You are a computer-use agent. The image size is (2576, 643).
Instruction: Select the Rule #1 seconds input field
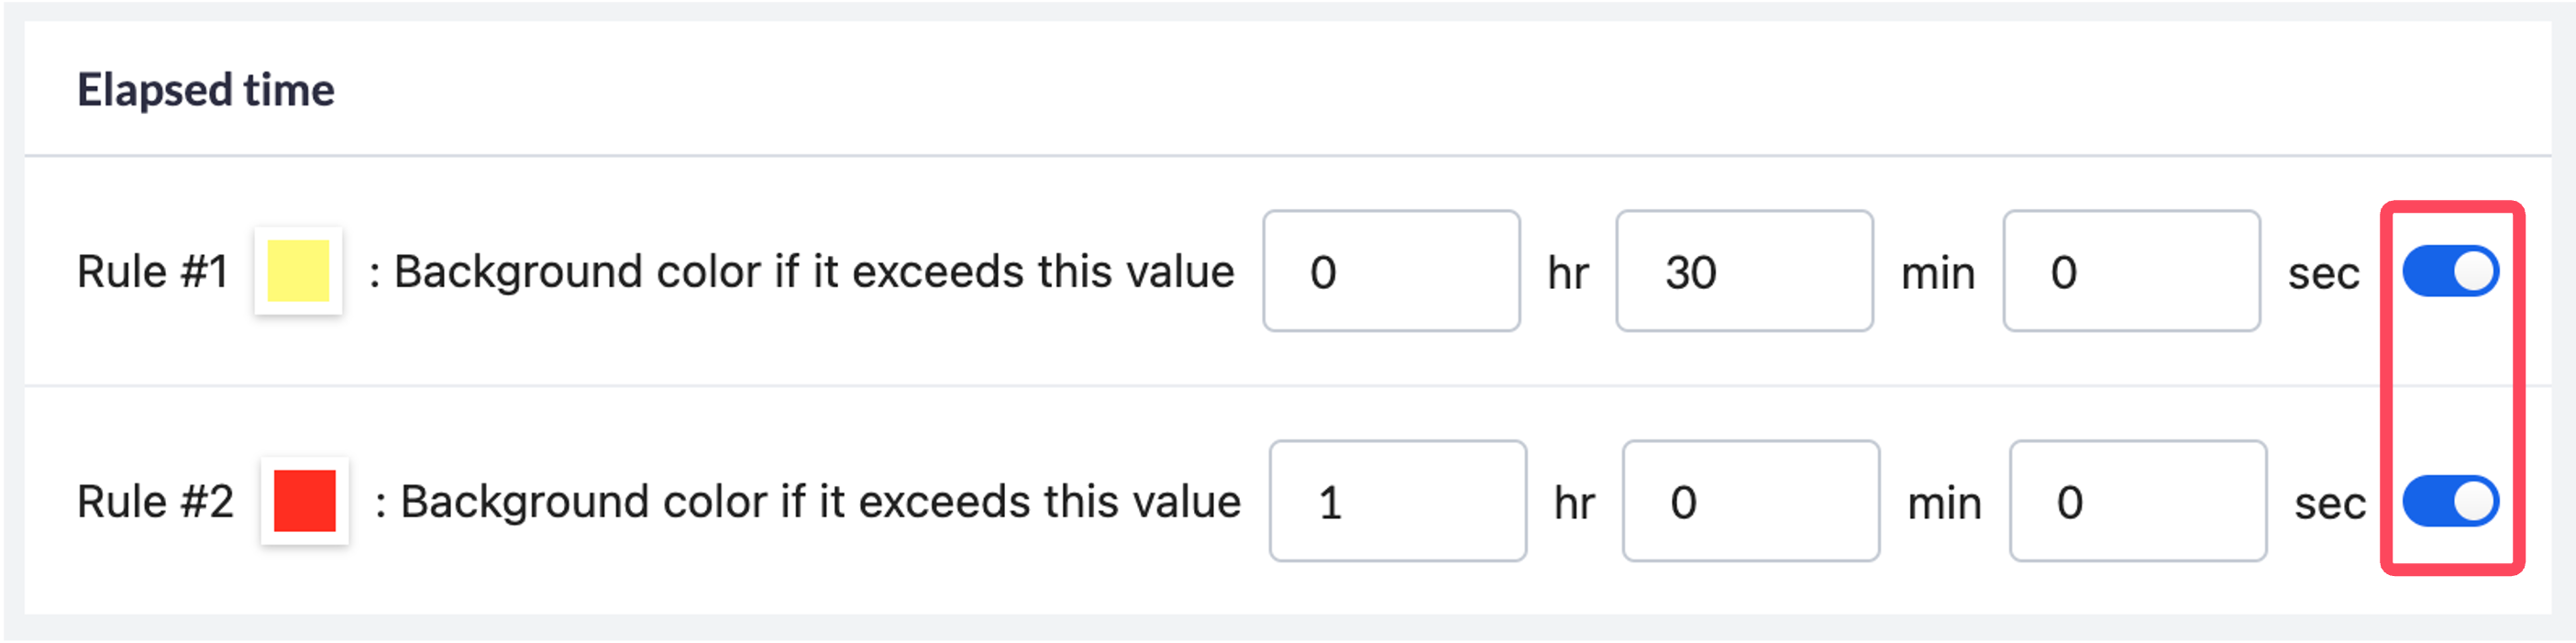(2131, 271)
